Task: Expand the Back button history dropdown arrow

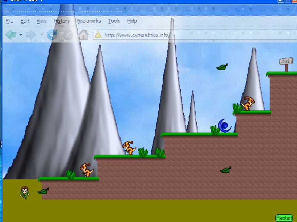Action: tap(21, 35)
